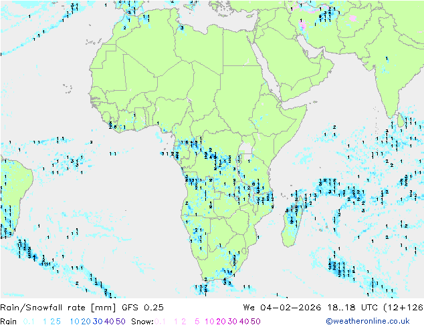
Task: Pick the Rain legend value 20
Action: click(86, 322)
